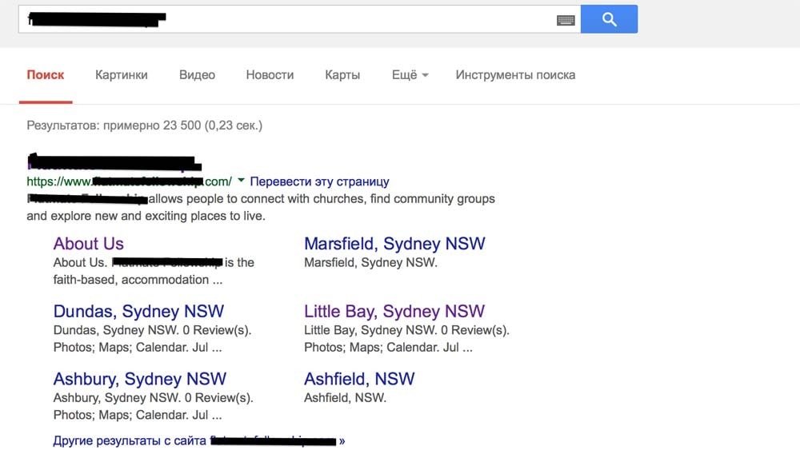Expand the green arrow beside result URL

click(x=242, y=181)
